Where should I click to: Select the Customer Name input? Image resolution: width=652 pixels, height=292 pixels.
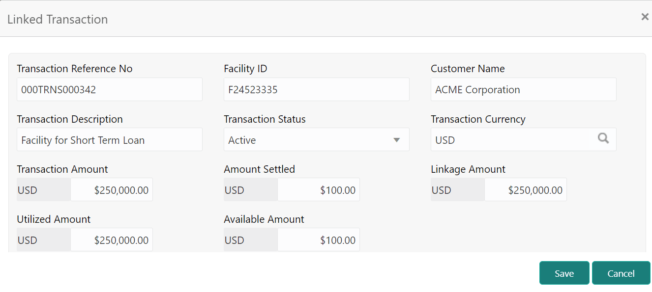pyautogui.click(x=523, y=89)
